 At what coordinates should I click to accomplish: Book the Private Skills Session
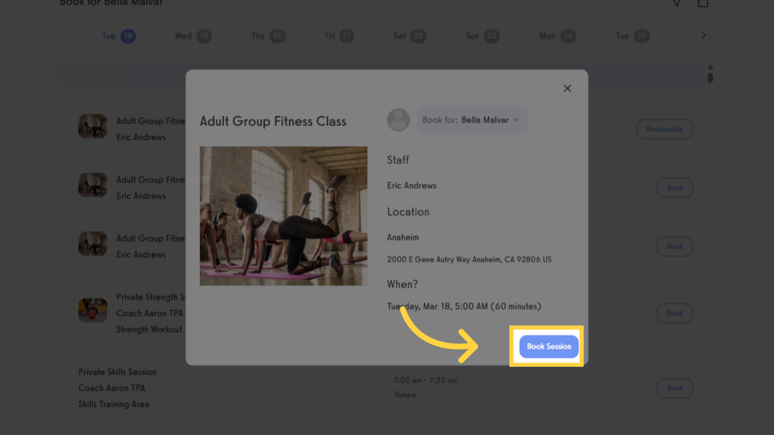(675, 388)
